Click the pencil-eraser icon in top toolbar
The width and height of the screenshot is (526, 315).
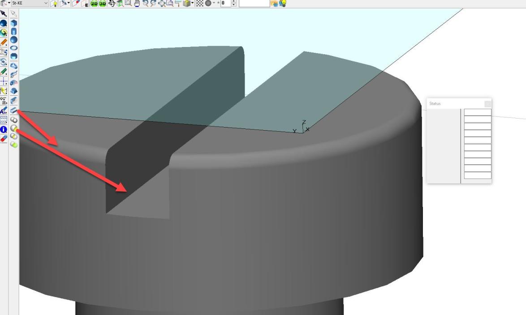(x=76, y=3)
